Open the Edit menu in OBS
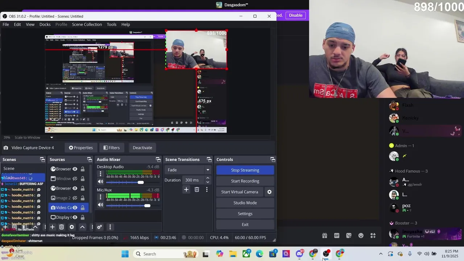 point(17,24)
